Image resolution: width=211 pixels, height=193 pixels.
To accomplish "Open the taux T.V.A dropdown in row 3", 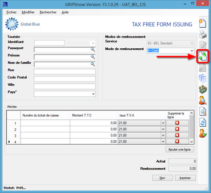I will pyautogui.click(x=163, y=136).
